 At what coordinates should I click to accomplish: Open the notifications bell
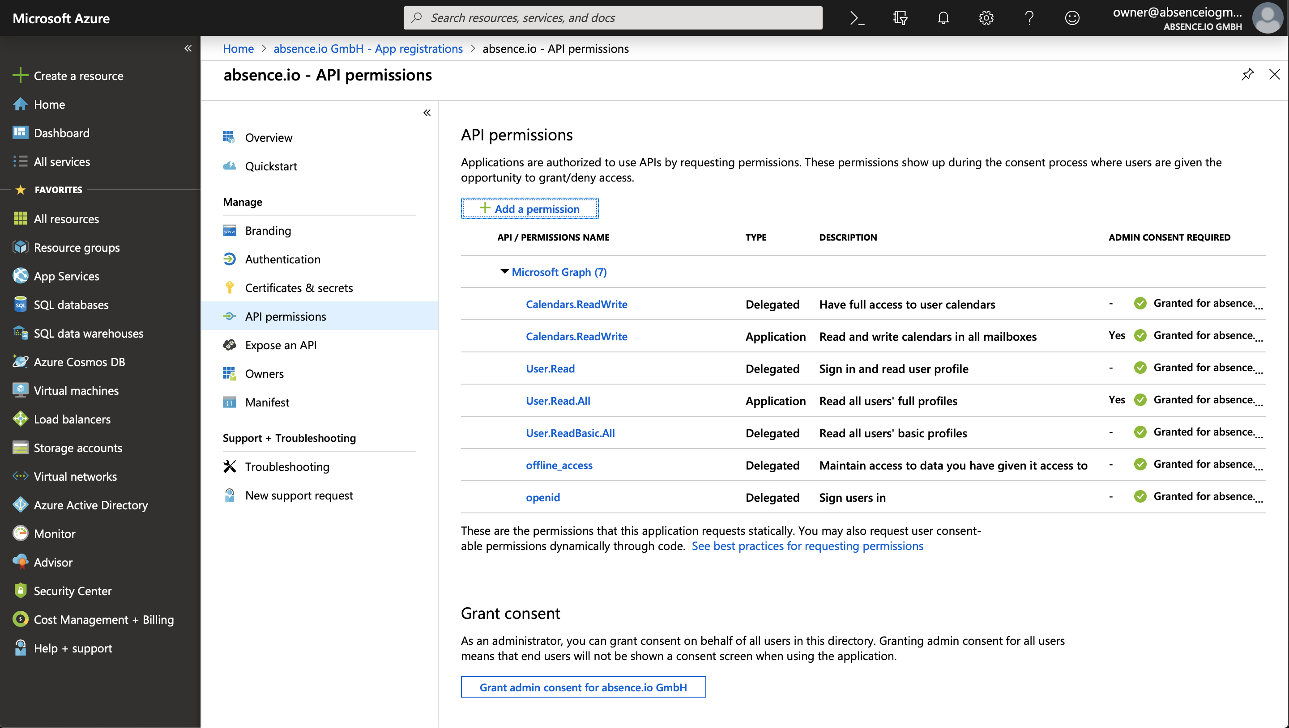(943, 17)
